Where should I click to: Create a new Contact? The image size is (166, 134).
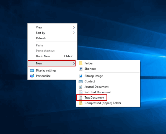108,81
